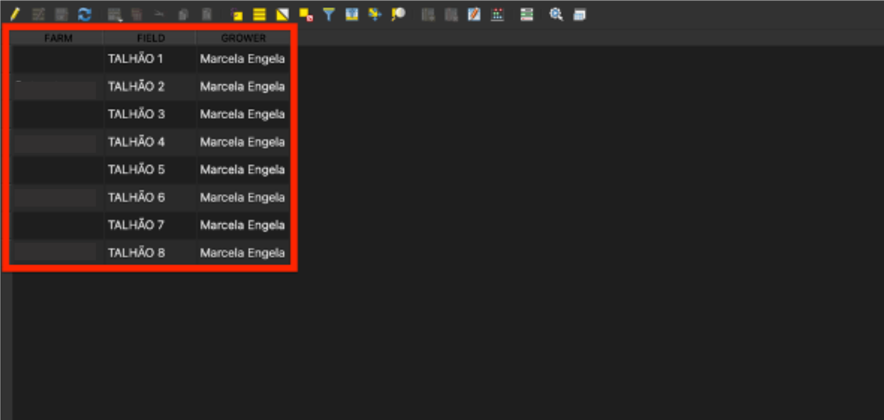Dock the attribute table window
884x420 pixels.
click(579, 15)
